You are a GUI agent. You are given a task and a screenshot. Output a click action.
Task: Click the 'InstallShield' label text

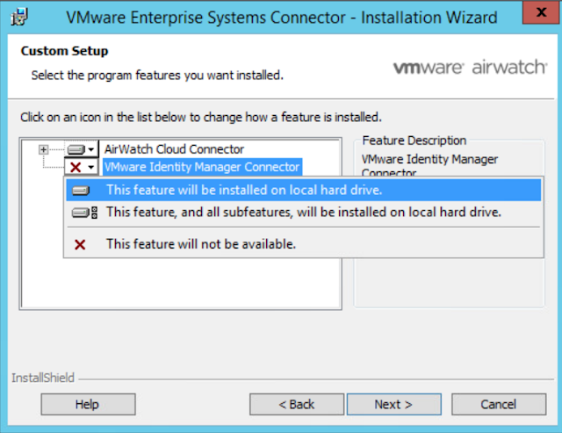pyautogui.click(x=43, y=378)
